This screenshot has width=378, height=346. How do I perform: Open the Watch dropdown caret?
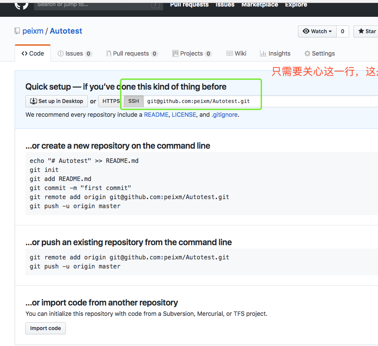[330, 31]
